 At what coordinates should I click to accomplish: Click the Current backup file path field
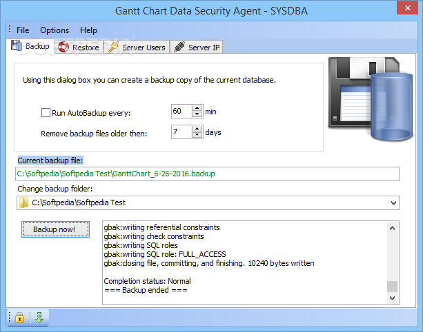click(x=207, y=174)
